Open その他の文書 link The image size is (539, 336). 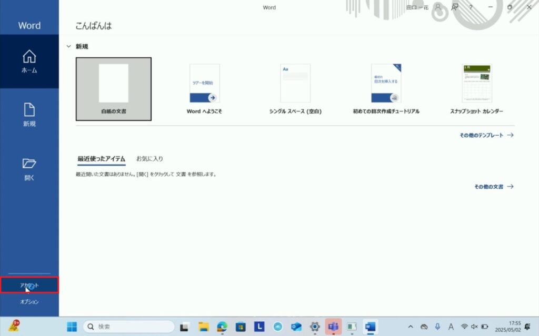[x=494, y=187]
